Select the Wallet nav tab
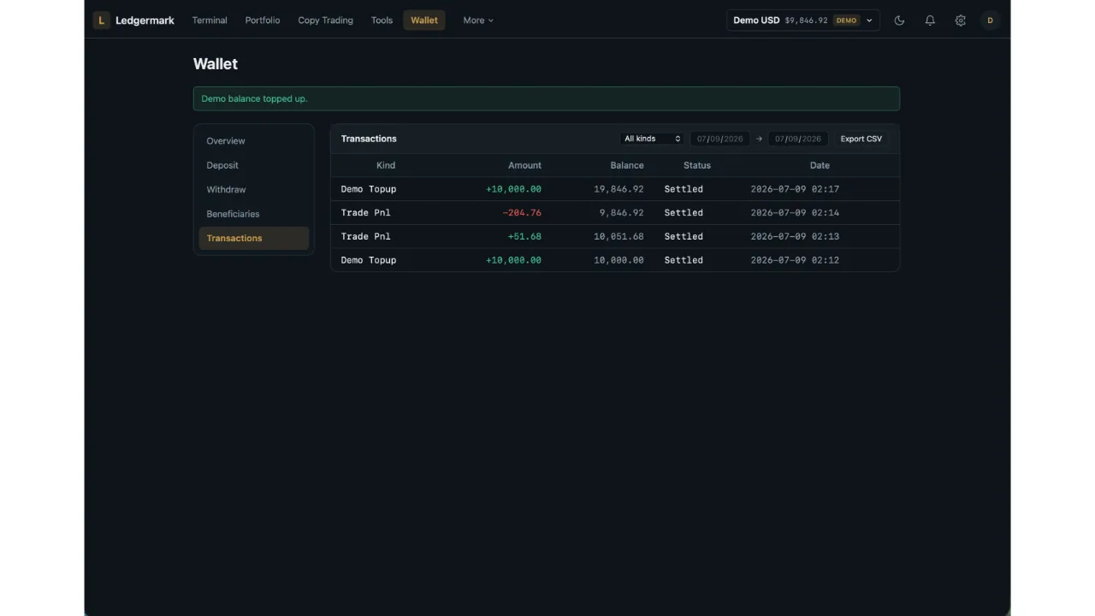 pos(424,21)
